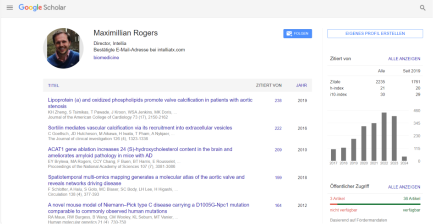View the 199 citations count link
The image size is (433, 224).
pos(278,178)
